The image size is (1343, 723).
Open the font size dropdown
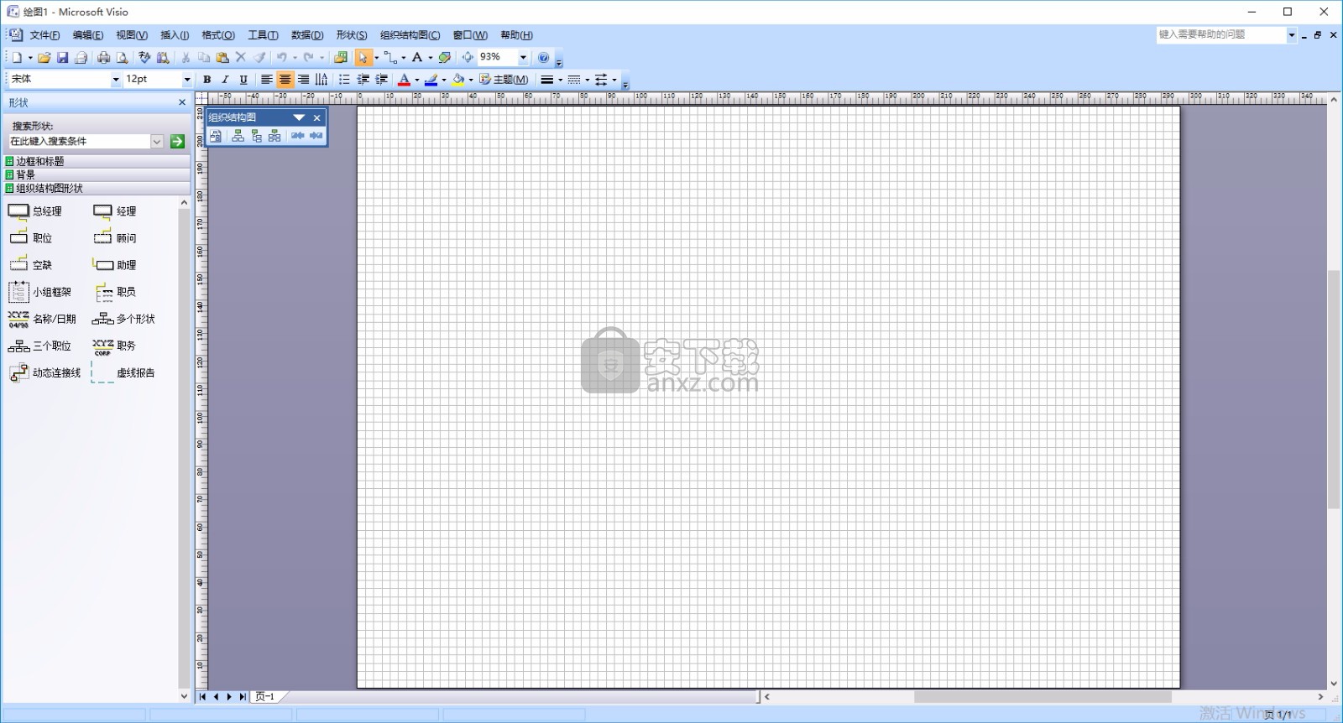[x=186, y=80]
